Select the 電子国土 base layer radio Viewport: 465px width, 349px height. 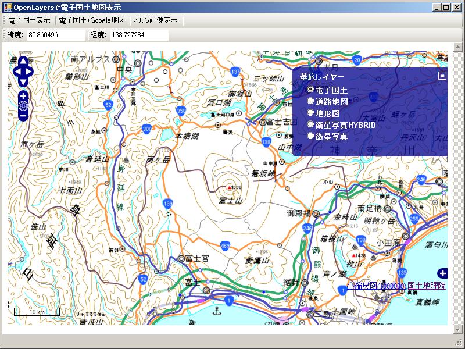tap(311, 90)
